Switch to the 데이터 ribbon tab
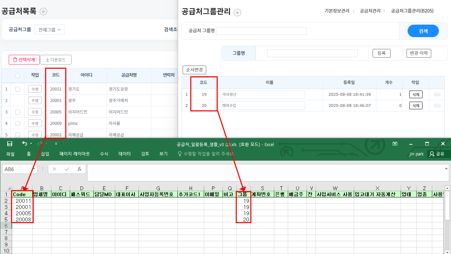This screenshot has width=451, height=254. 125,154
